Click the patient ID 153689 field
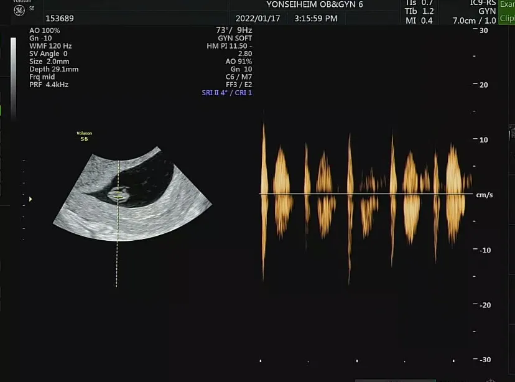 pos(60,19)
